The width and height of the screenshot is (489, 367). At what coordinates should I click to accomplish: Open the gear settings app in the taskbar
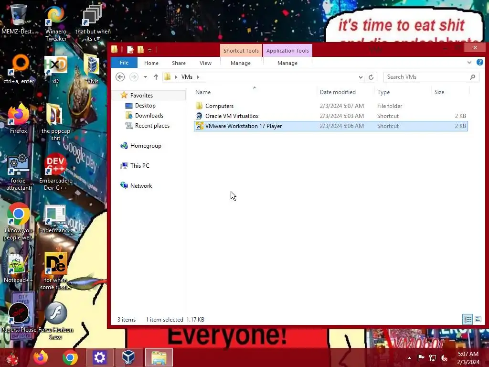coord(99,357)
